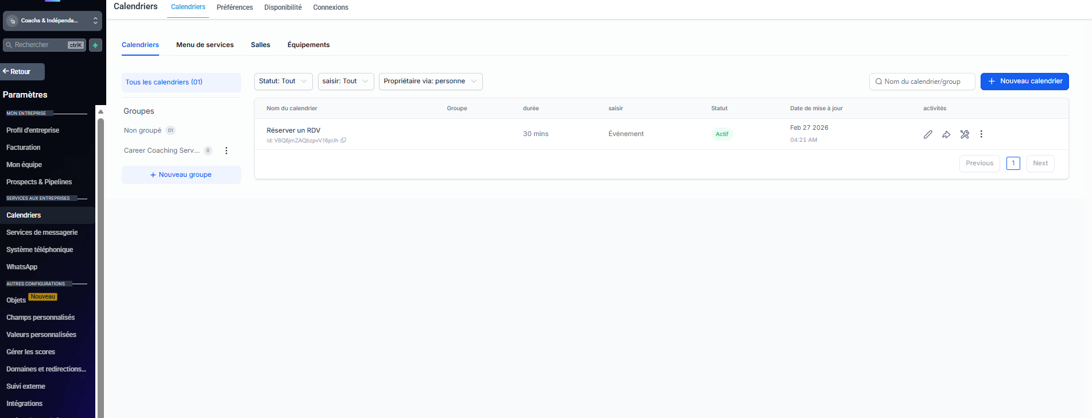The width and height of the screenshot is (1092, 418).
Task: Click the sidebar scrollbar up arrow
Action: (x=100, y=112)
